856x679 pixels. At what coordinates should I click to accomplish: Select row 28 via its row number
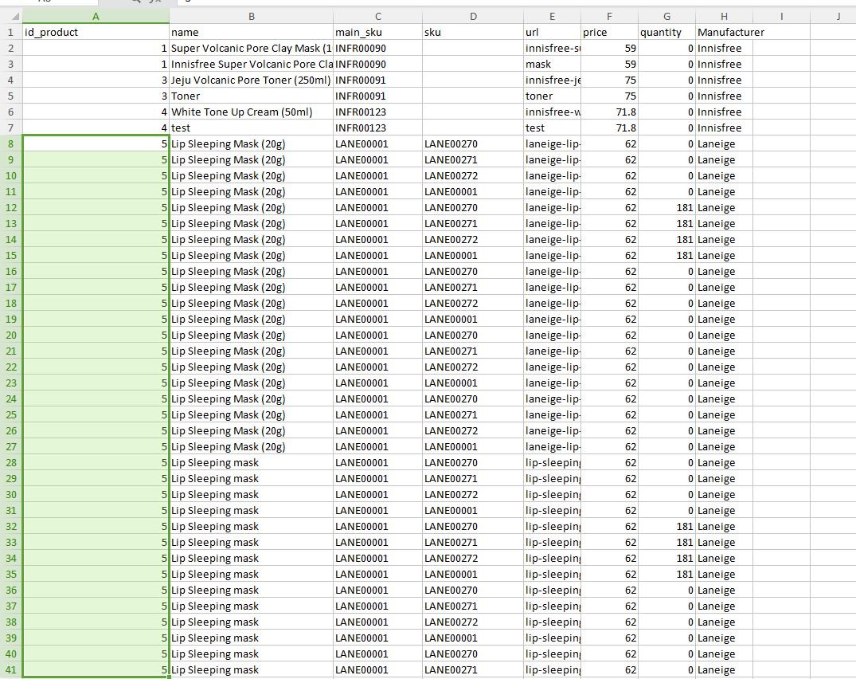[11, 463]
